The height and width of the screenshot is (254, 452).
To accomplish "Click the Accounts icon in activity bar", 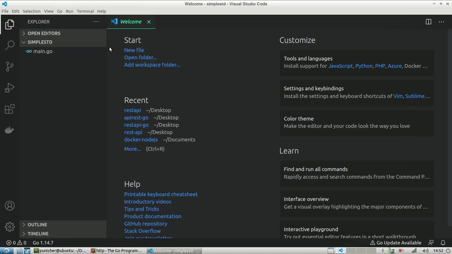I will pos(10,206).
